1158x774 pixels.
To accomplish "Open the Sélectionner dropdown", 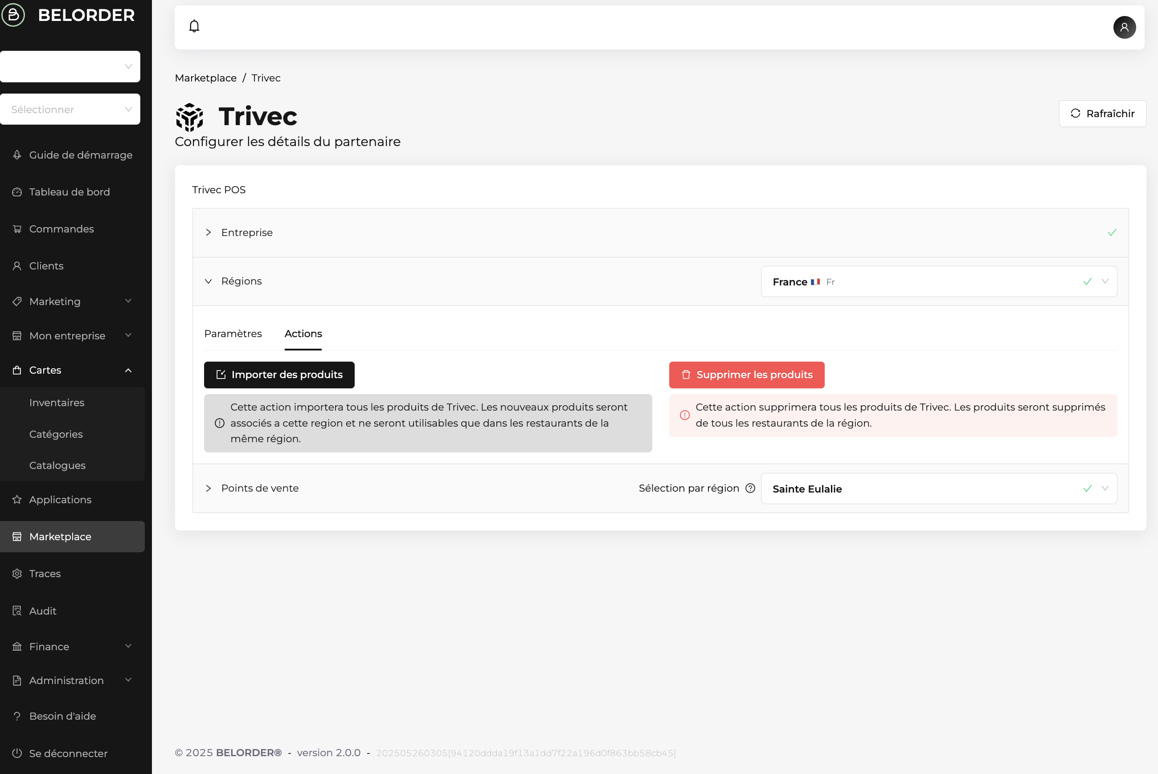I will (70, 109).
